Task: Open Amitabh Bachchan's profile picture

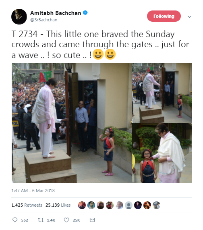Action: [x=19, y=17]
